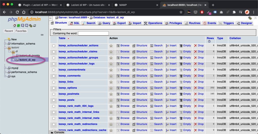The image size is (258, 134).
Task: Expand lezioni_di_wp database node
Action: (x=13, y=60)
